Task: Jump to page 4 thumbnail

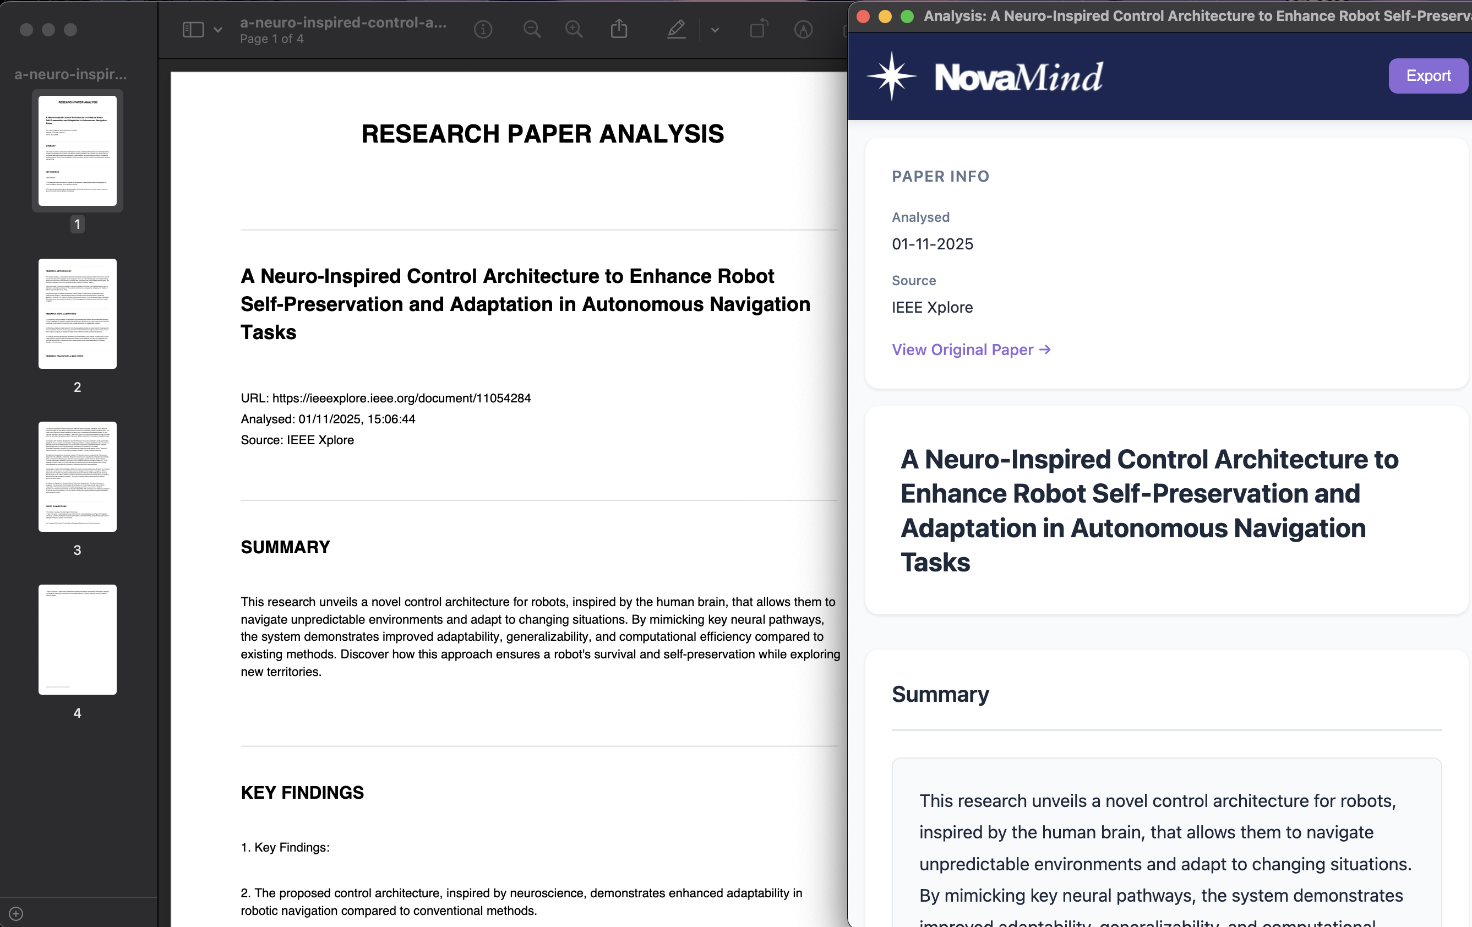Action: [x=77, y=639]
